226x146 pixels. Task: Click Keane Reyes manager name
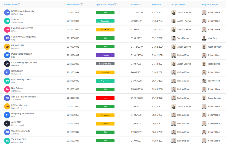[214, 64]
